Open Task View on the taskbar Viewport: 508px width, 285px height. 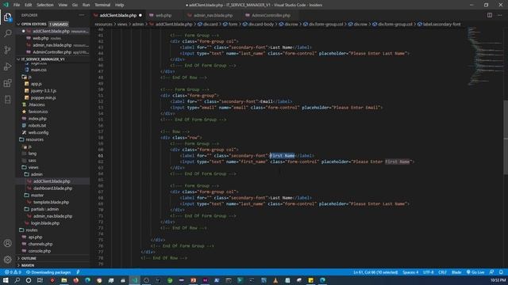[x=40, y=280]
